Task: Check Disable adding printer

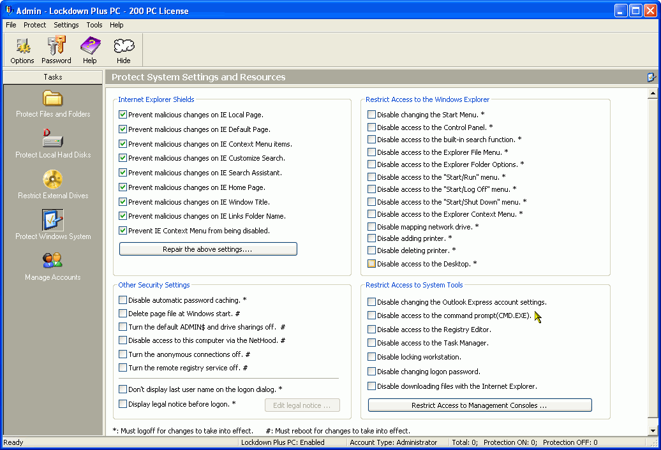Action: point(371,238)
